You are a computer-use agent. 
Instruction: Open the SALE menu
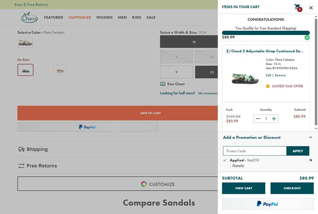tap(151, 17)
